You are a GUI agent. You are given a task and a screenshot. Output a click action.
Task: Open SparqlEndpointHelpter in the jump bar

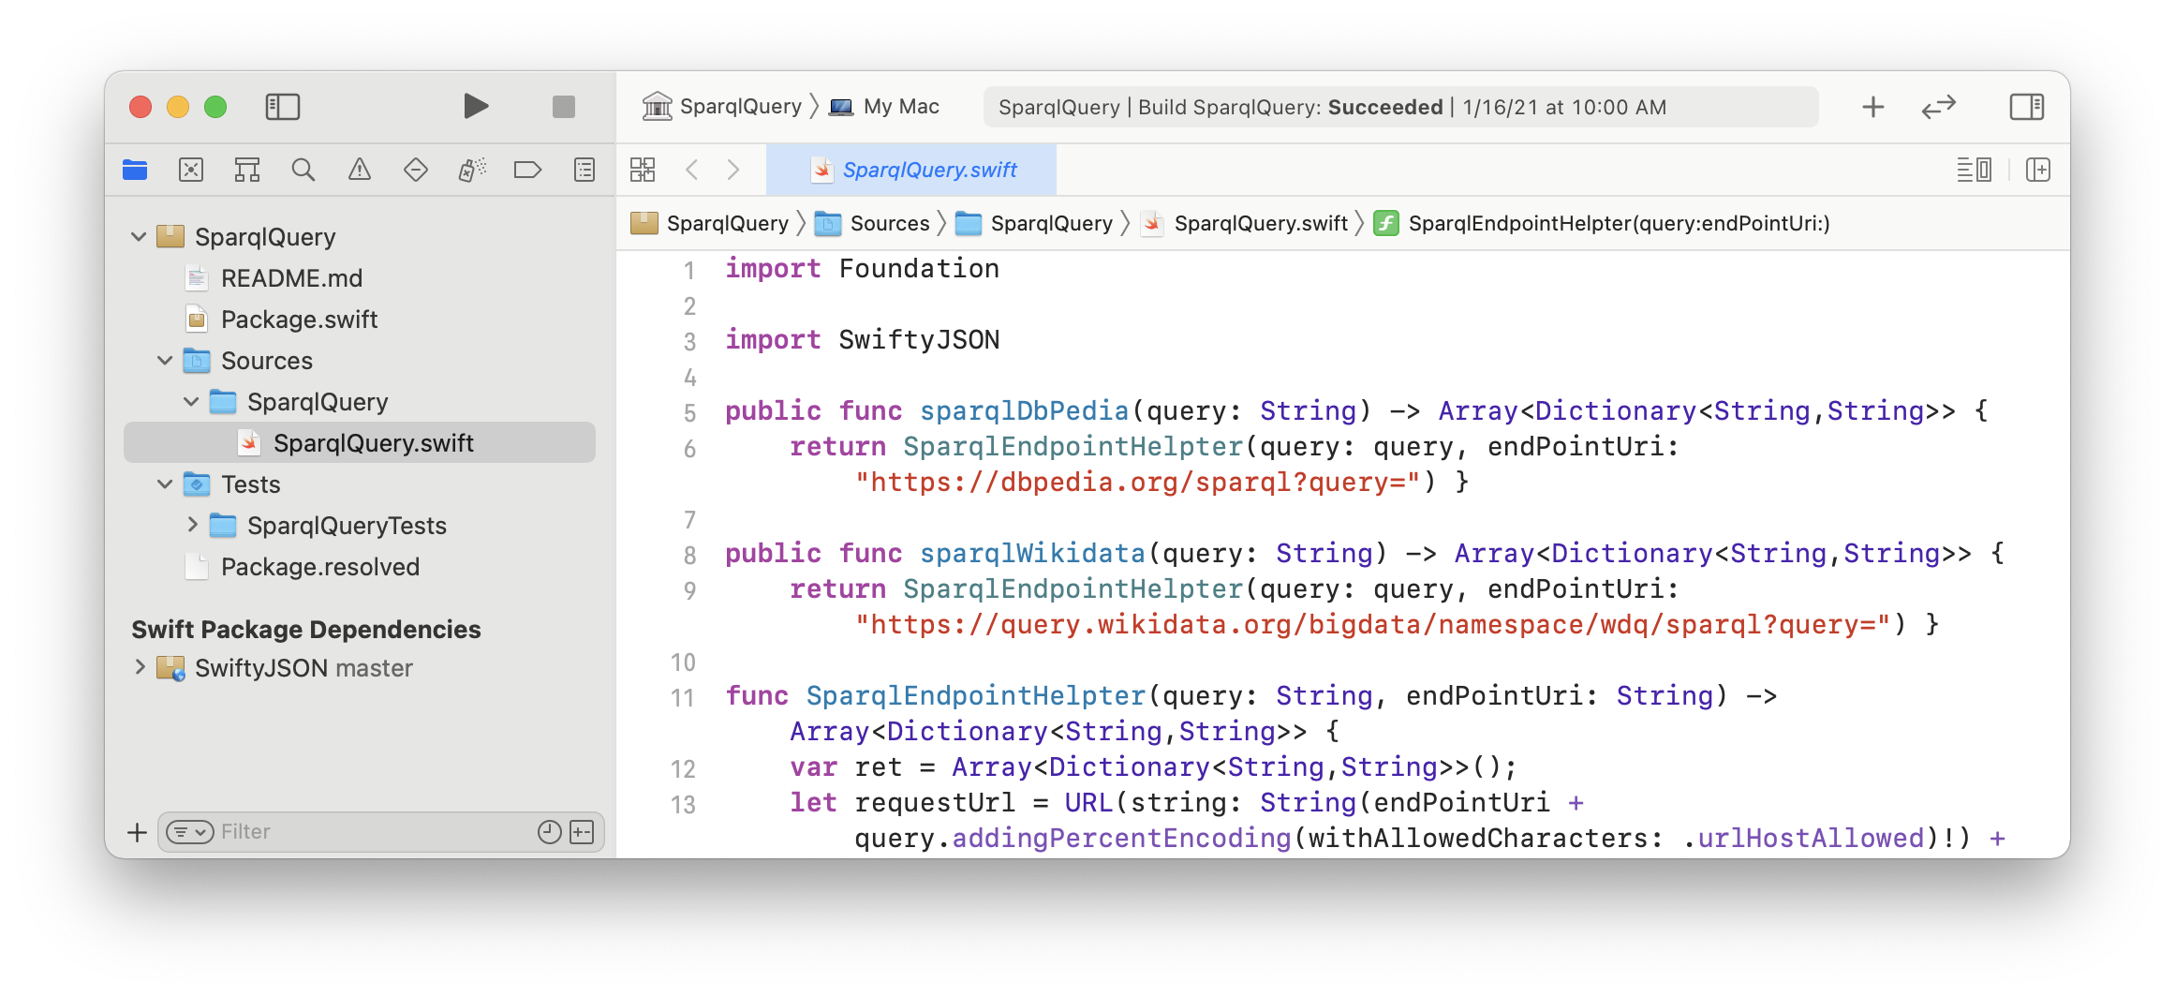(1611, 223)
